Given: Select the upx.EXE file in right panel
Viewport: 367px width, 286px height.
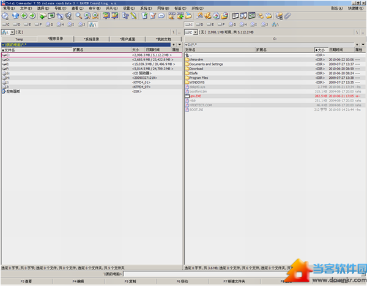Looking at the screenshot, I should click(x=196, y=96).
